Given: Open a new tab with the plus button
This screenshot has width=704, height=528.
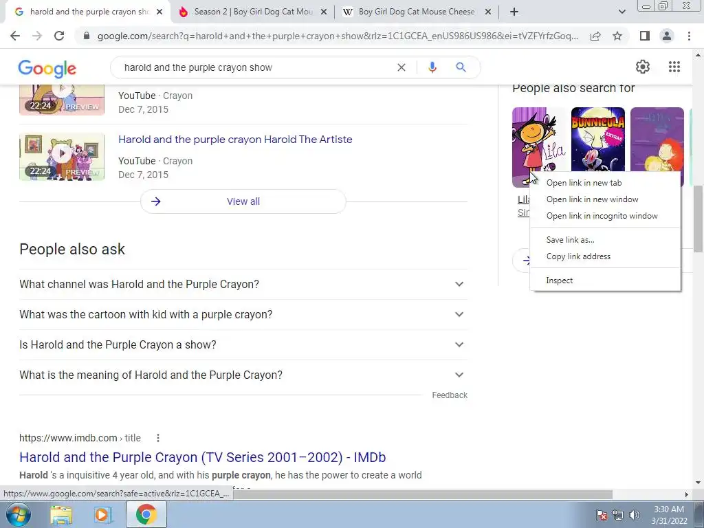Looking at the screenshot, I should tap(514, 12).
